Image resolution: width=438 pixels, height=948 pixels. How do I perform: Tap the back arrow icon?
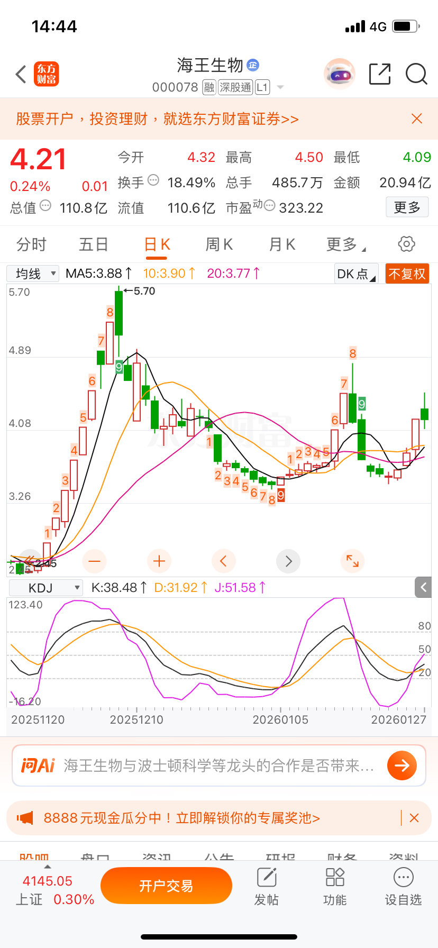21,75
